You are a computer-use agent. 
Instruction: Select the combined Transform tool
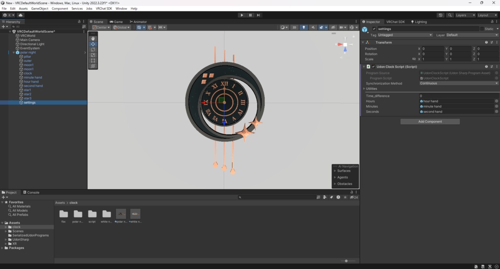click(93, 66)
